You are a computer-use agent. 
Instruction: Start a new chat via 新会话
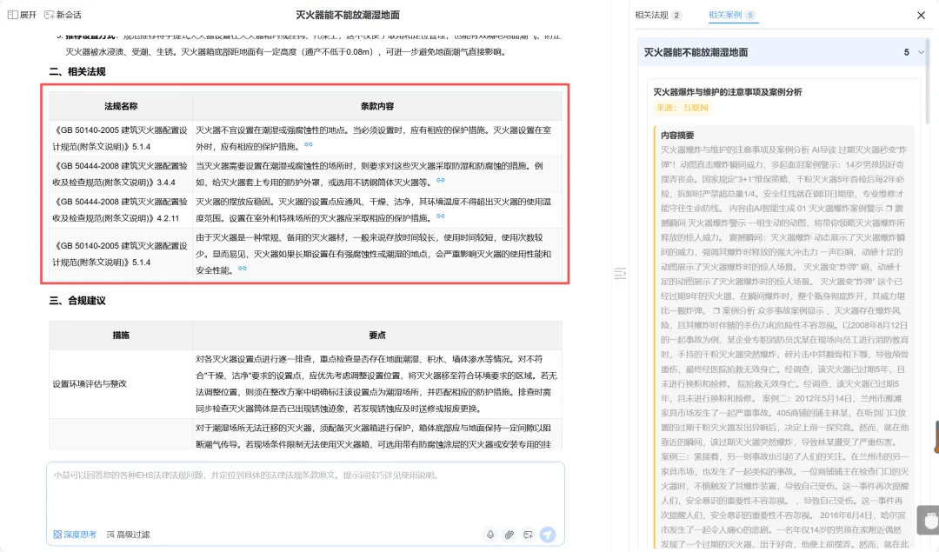[63, 15]
